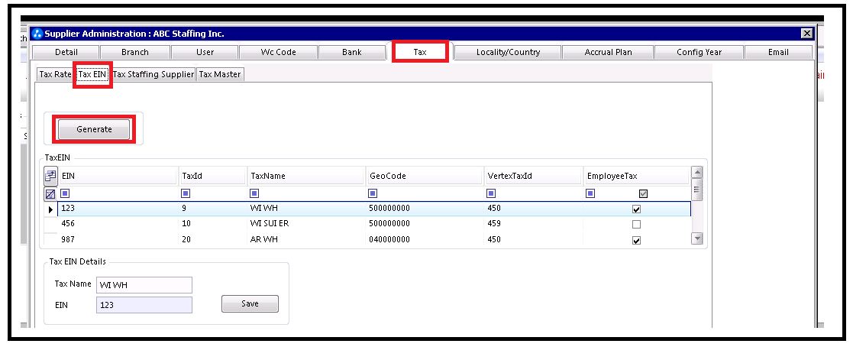The image size is (853, 347).
Task: Select the TaxId cell 9
Action: (x=213, y=209)
